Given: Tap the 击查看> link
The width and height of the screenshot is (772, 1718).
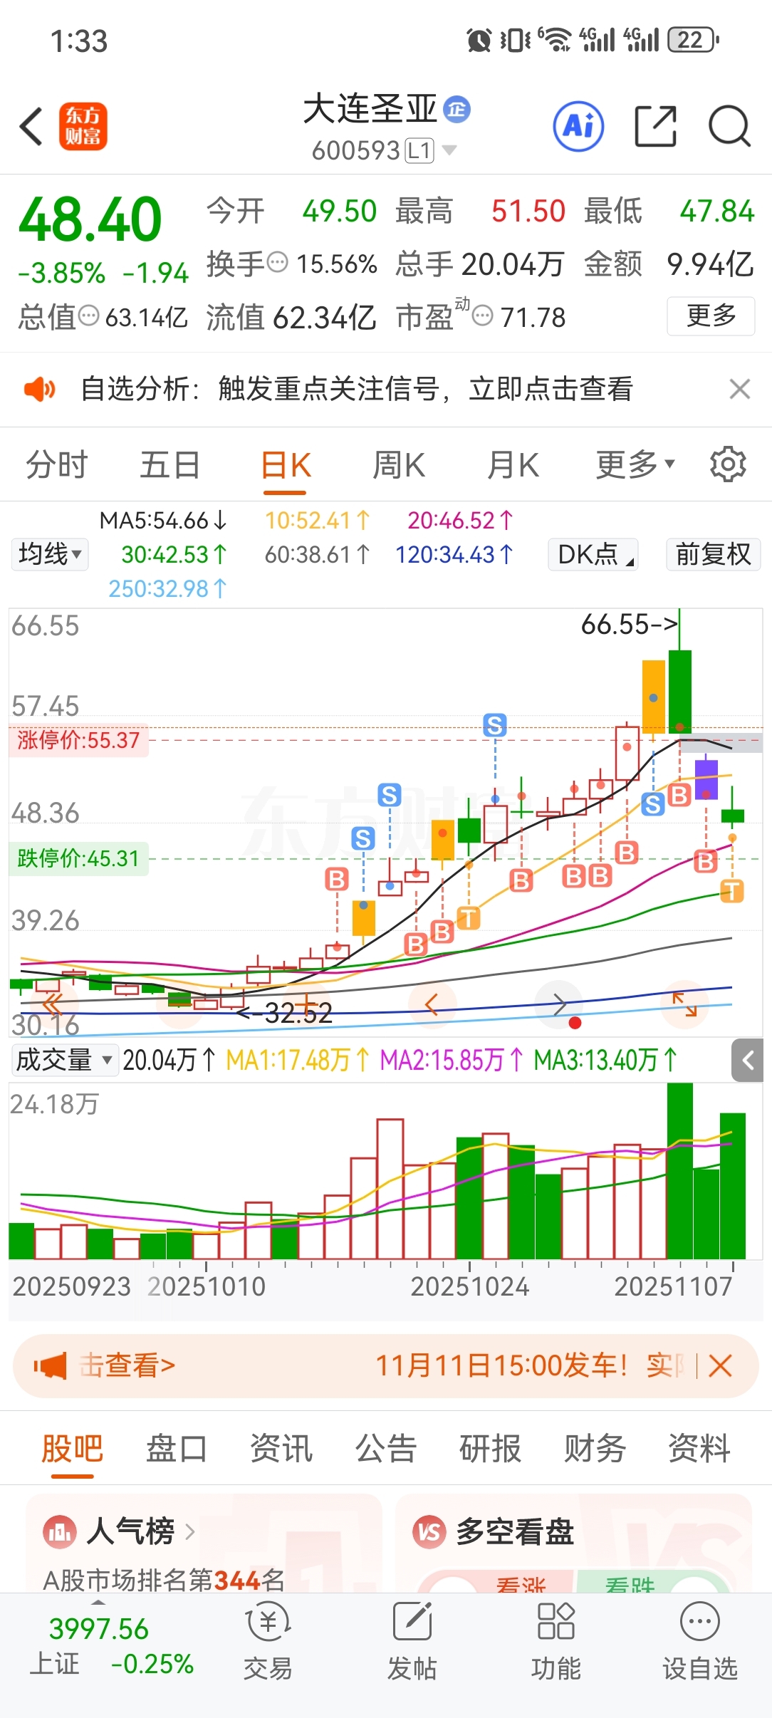Looking at the screenshot, I should pyautogui.click(x=127, y=1365).
